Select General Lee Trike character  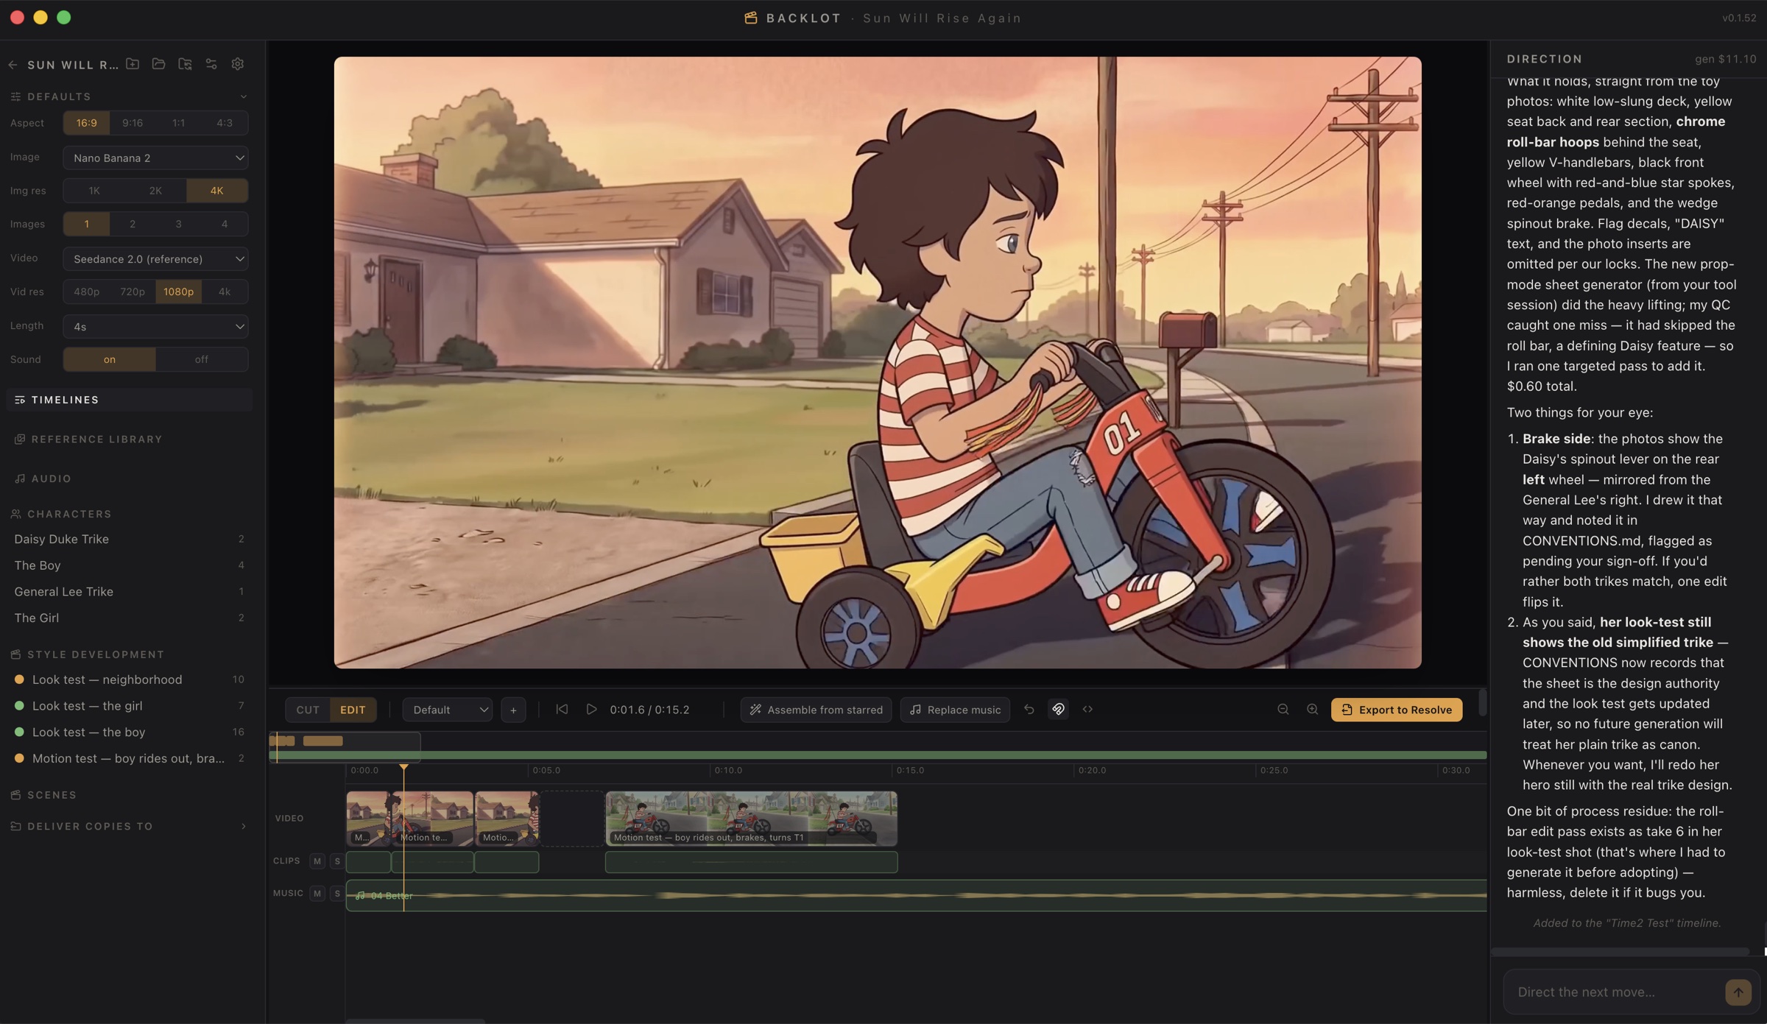(x=128, y=592)
